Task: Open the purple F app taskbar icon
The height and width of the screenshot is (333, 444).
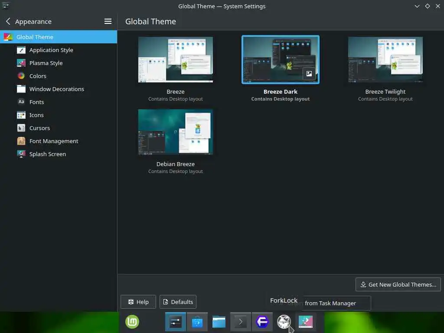Action: 262,322
